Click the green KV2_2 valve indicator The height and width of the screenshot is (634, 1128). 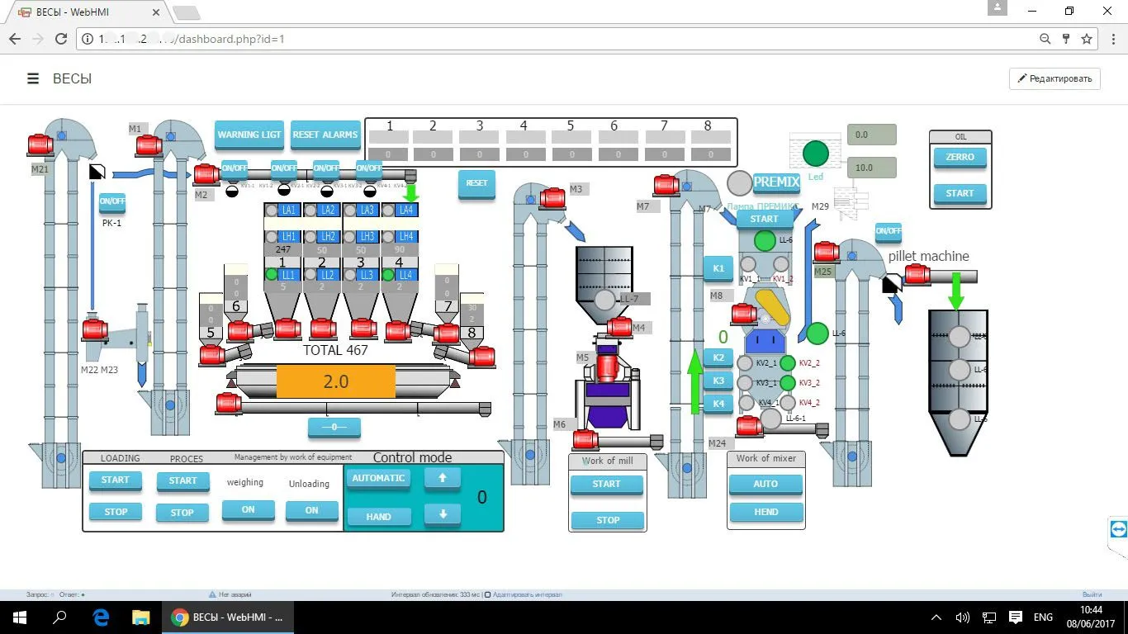pos(788,363)
